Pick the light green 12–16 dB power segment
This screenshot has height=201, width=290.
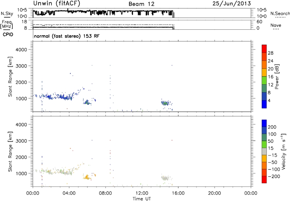pos(264,80)
